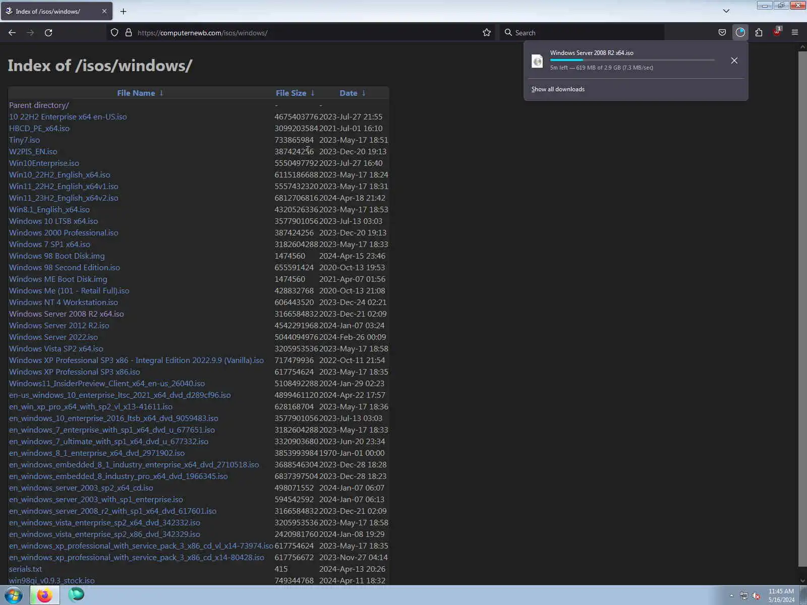Viewport: 807px width, 605px height.
Task: Open the uBlock extension icon with badge
Action: (777, 32)
